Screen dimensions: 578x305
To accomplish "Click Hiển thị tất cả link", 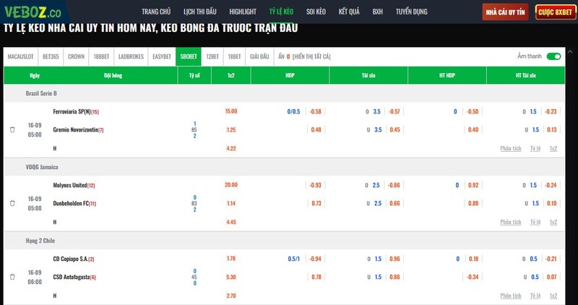I will [311, 56].
